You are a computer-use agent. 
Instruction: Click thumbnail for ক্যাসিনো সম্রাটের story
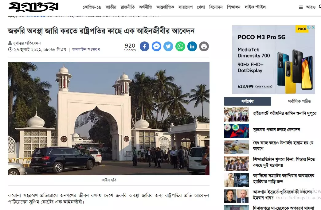point(236,180)
